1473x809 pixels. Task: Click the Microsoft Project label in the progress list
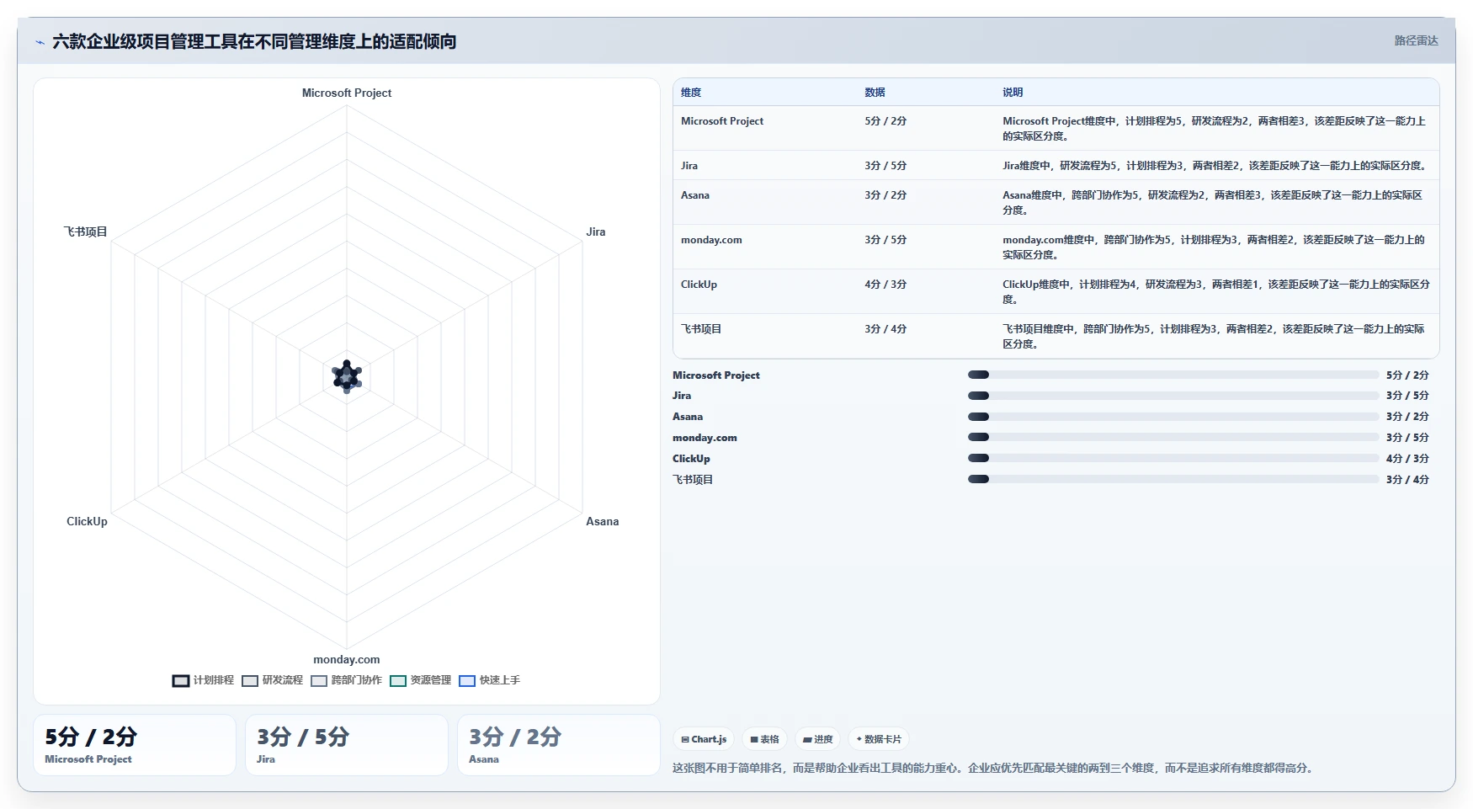point(716,375)
